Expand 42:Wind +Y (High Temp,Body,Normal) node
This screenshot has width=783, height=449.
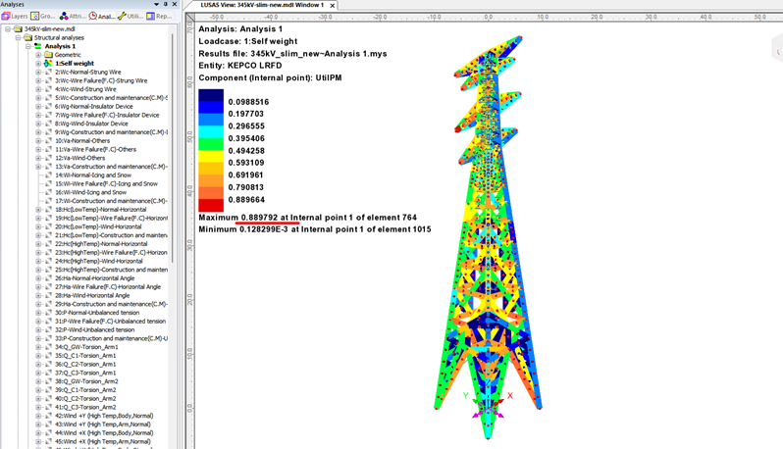tap(38, 416)
